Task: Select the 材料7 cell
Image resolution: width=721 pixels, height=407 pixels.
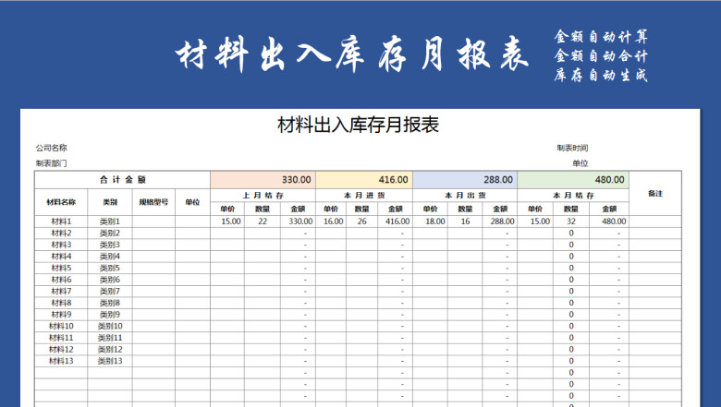Action: pyautogui.click(x=61, y=291)
